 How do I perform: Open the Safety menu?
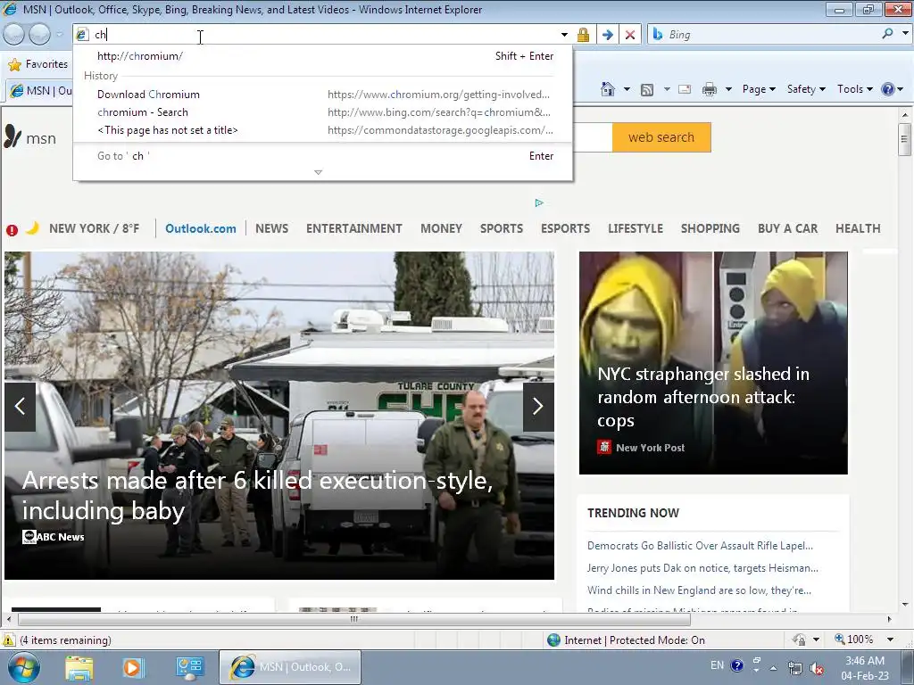pos(806,89)
